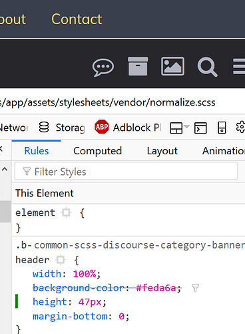Click the Contact navigation link
The image size is (245, 334).
[x=77, y=19]
